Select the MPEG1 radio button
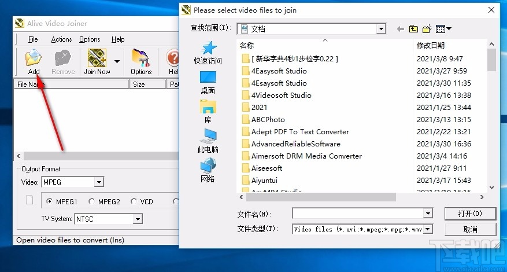The width and height of the screenshot is (507, 272). tap(49, 201)
